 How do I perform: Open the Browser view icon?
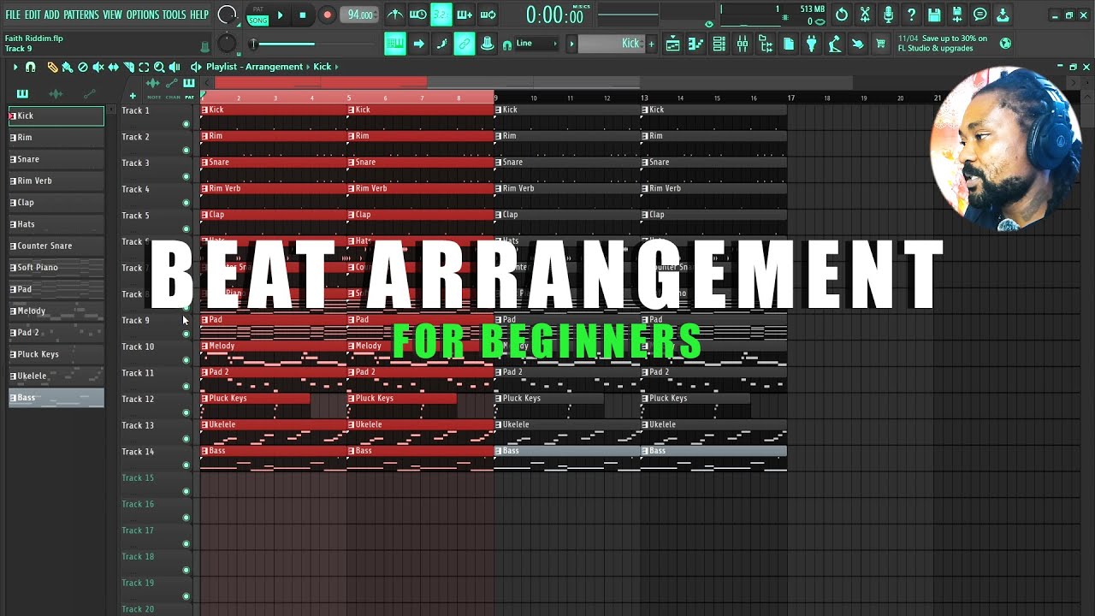(766, 44)
